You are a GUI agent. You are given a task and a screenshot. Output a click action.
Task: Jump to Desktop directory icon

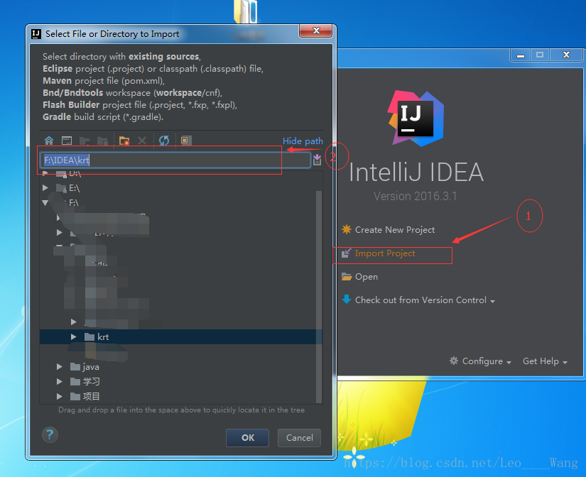pos(67,141)
